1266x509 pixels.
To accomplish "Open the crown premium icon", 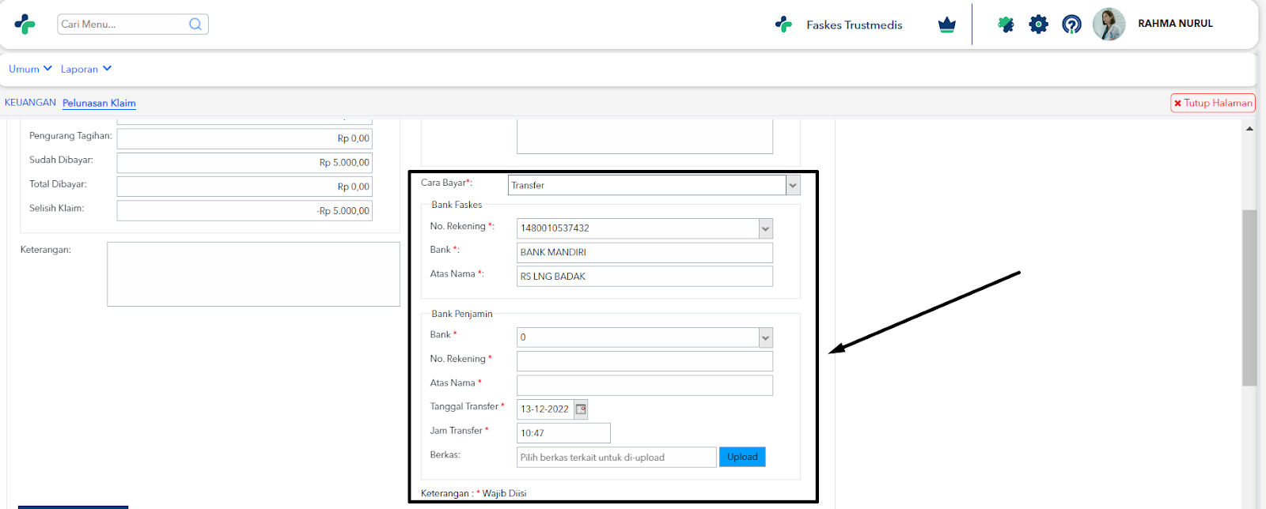I will pos(947,25).
